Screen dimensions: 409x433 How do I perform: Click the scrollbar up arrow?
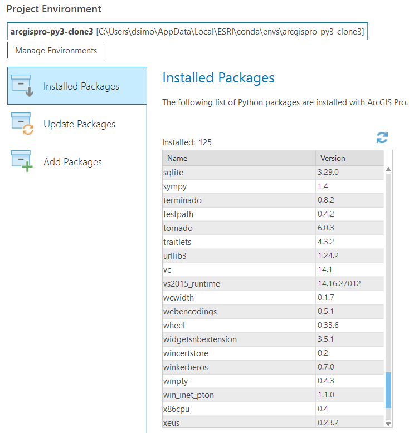388,169
